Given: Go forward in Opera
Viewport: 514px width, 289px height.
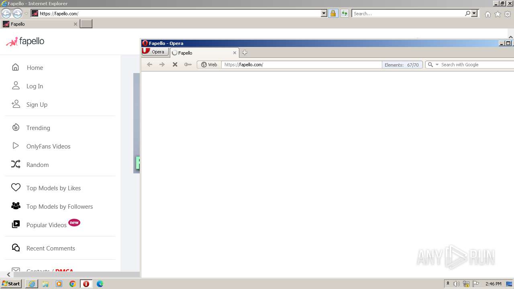Looking at the screenshot, I should tap(162, 64).
